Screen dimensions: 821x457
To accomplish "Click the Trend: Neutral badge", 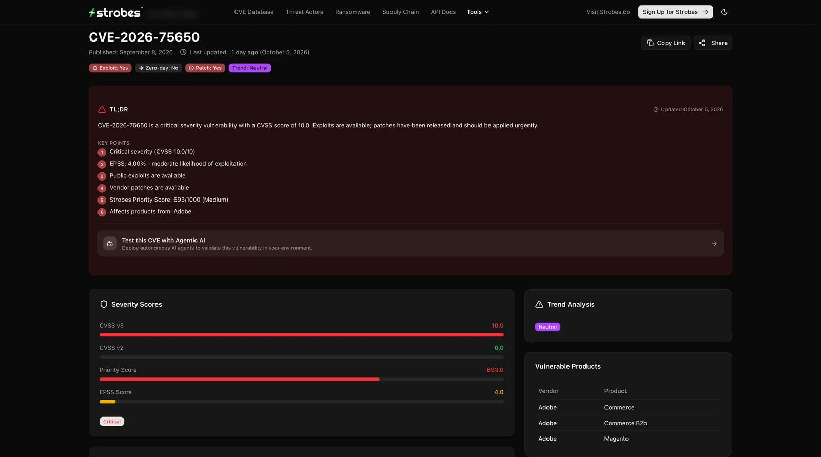I will (250, 68).
